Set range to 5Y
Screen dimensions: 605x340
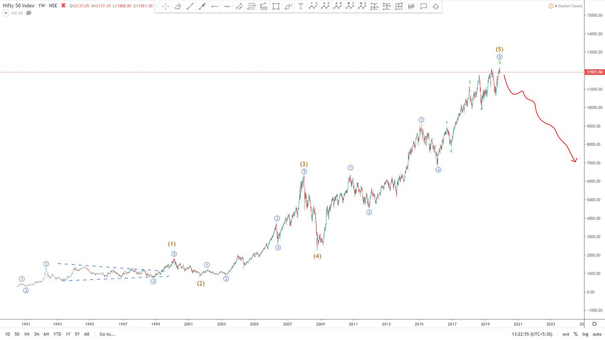tap(77, 334)
